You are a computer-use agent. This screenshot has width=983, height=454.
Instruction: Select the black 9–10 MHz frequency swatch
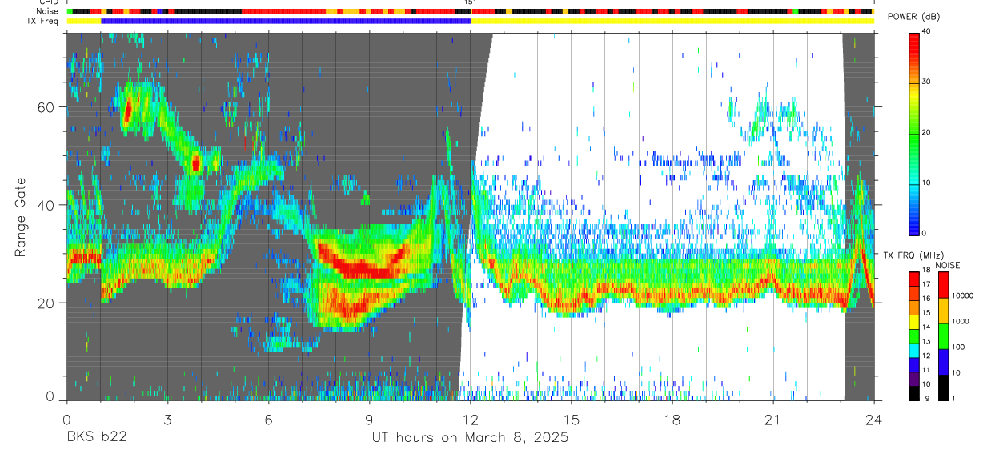pos(914,392)
